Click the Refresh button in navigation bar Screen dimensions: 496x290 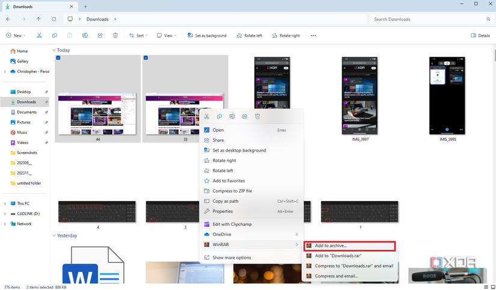click(54, 19)
